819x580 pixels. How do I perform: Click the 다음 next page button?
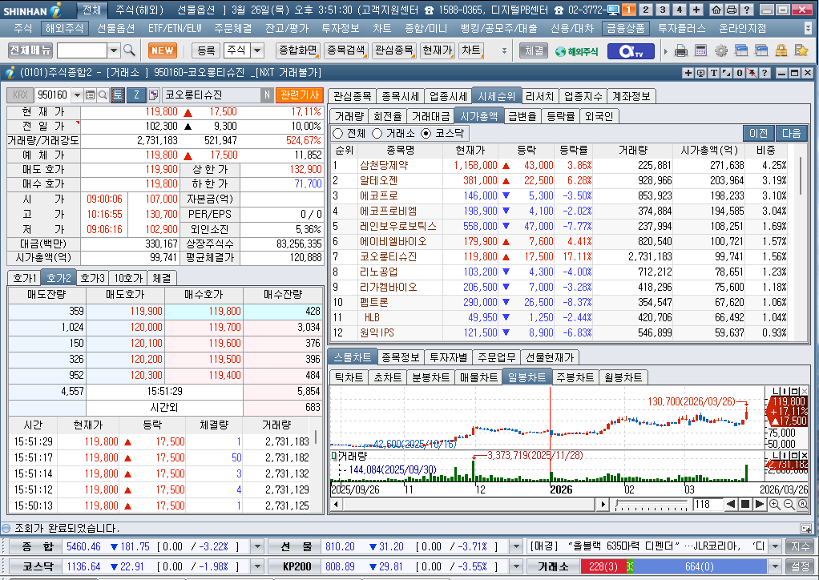pos(791,134)
